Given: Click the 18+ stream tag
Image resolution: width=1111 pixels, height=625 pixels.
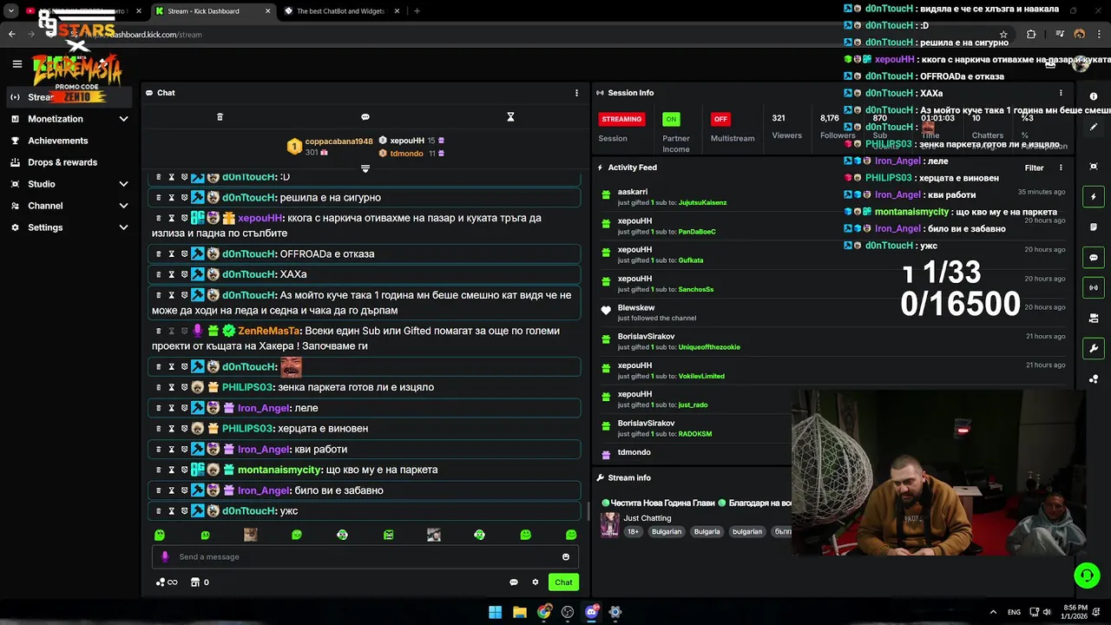Looking at the screenshot, I should pyautogui.click(x=633, y=531).
